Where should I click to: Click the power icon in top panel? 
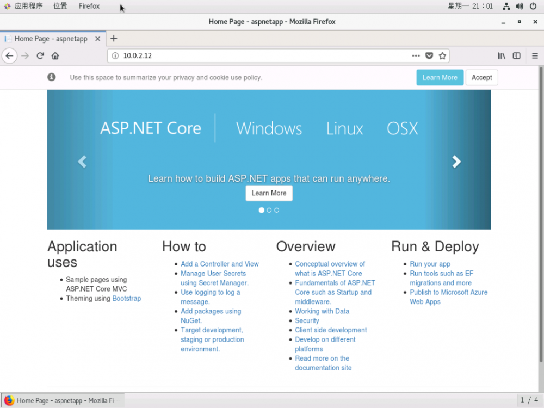(x=533, y=6)
